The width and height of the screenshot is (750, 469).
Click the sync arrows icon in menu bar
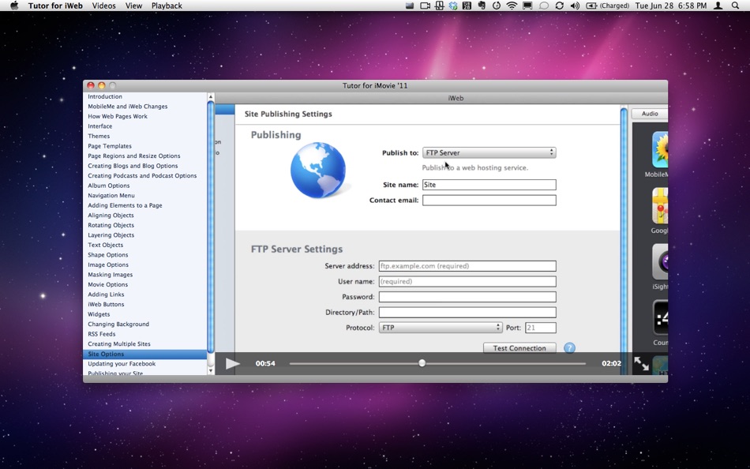559,6
